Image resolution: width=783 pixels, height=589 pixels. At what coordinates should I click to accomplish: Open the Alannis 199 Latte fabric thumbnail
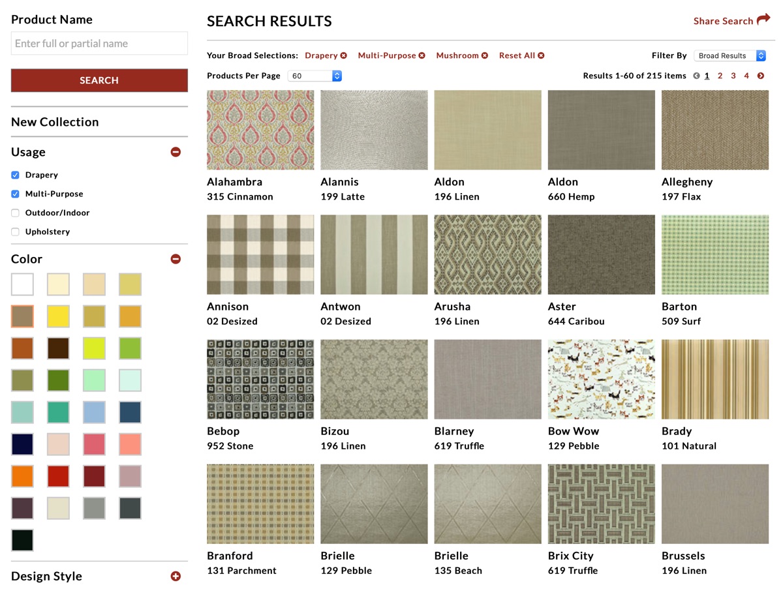click(x=374, y=130)
